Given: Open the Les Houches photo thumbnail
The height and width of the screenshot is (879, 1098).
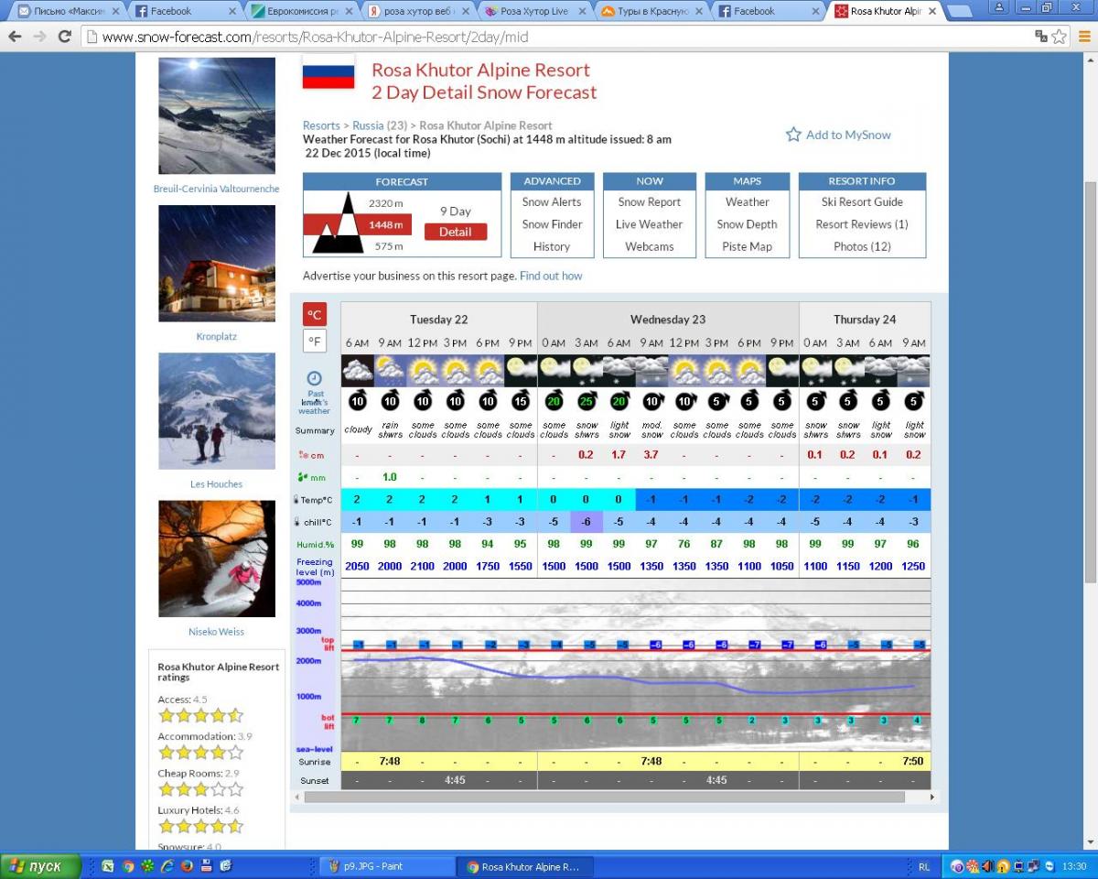Looking at the screenshot, I should (x=217, y=411).
